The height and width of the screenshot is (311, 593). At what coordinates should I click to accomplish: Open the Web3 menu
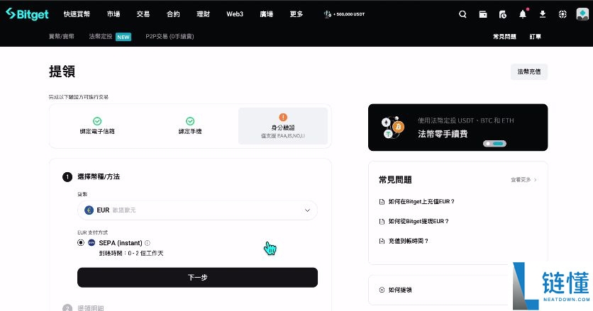coord(235,14)
